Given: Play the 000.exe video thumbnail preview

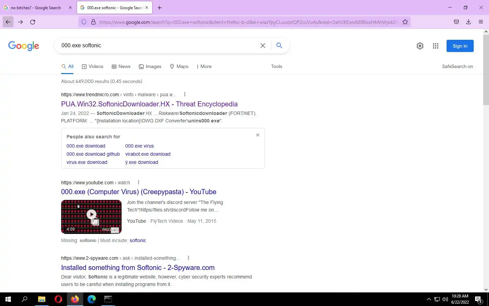Looking at the screenshot, I should coord(91,217).
